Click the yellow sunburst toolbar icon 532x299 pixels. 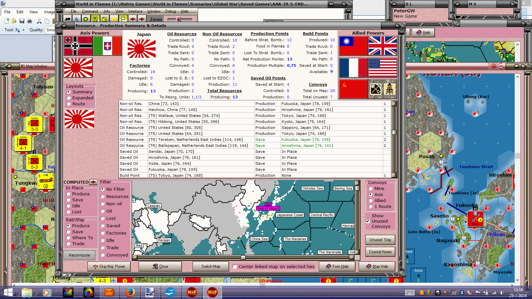pyautogui.click(x=114, y=19)
